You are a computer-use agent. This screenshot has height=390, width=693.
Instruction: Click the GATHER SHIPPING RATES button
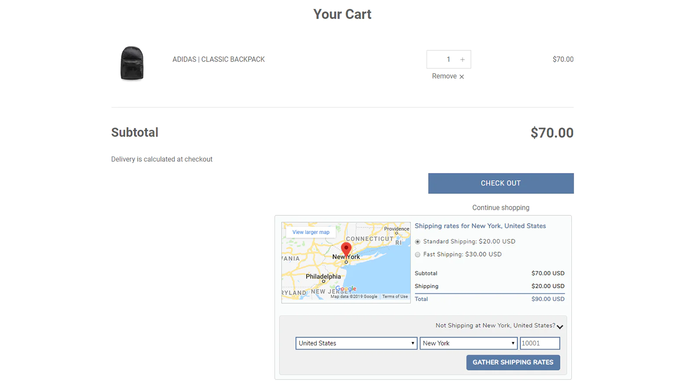coord(513,362)
